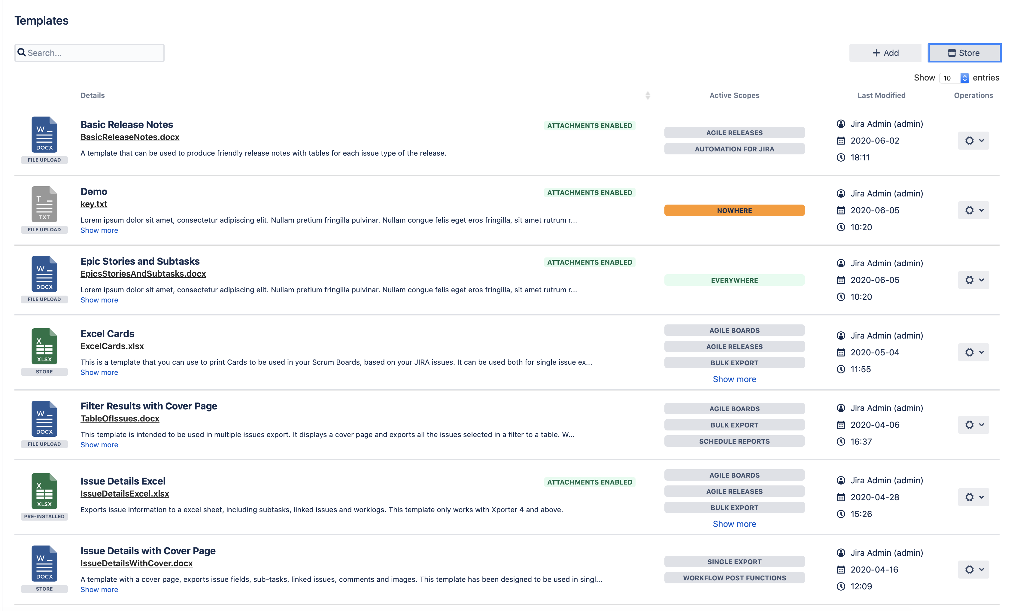Click the Details column sort arrows
The image size is (1011, 611).
pyautogui.click(x=648, y=96)
